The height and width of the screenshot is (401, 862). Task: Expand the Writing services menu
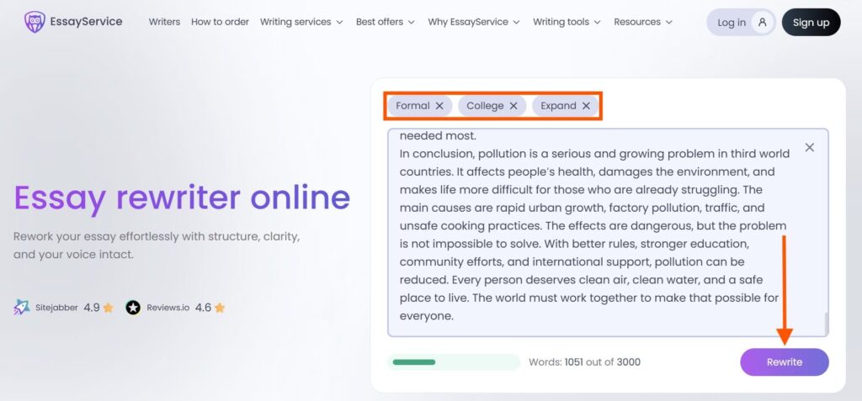[301, 22]
